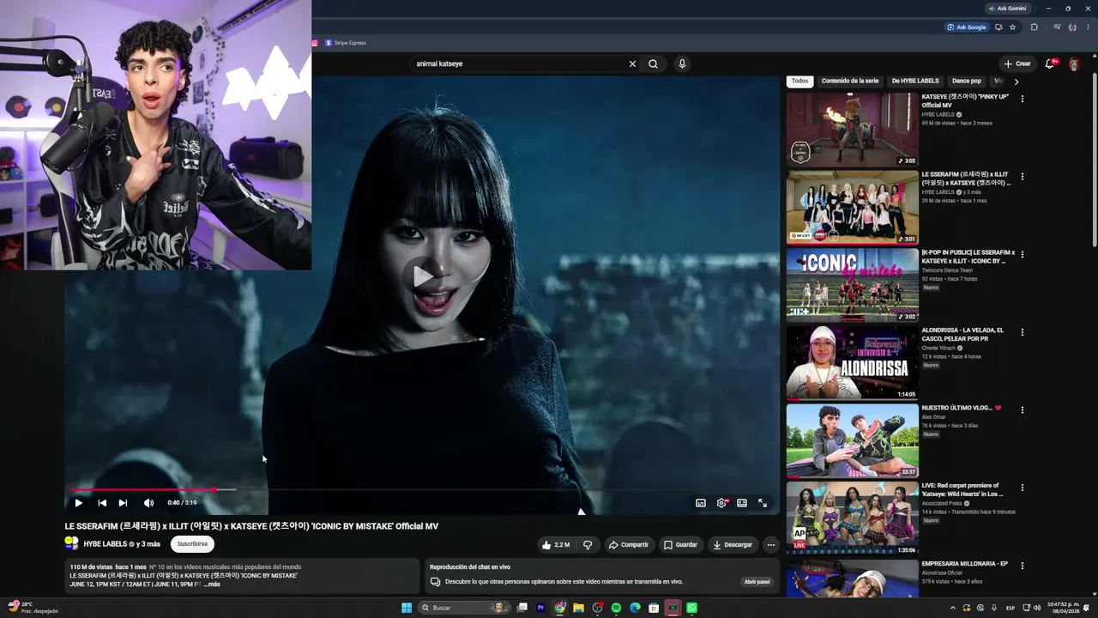The height and width of the screenshot is (618, 1098).
Task: Open WhatsApp from the taskbar
Action: [691, 608]
